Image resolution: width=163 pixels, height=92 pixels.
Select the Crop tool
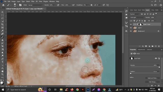(2, 25)
